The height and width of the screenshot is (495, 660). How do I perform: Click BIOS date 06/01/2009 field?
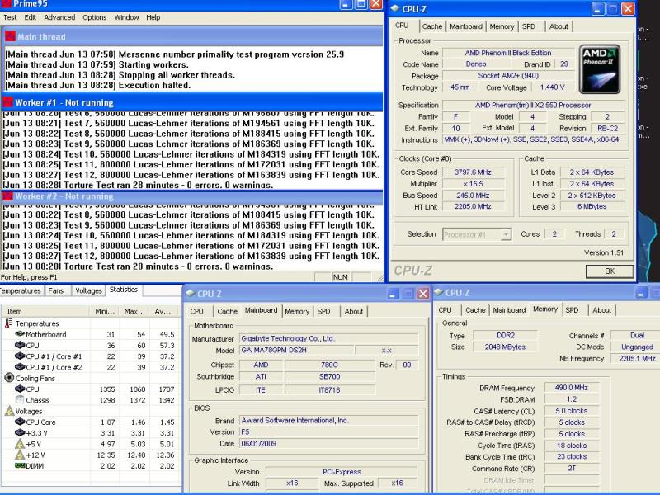tap(328, 444)
